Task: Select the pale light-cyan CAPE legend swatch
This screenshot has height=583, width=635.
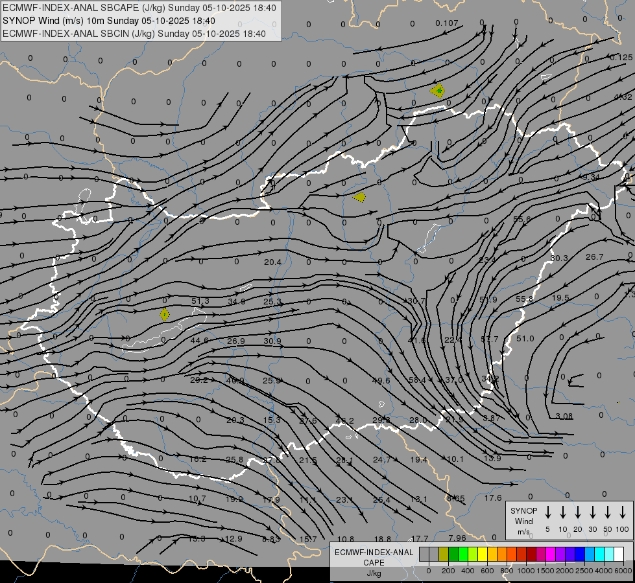Action: coord(608,554)
